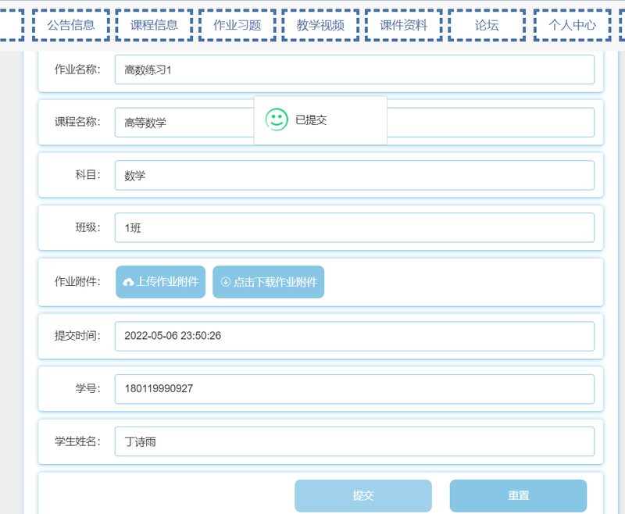Open the 课程信息 navigation tab
This screenshot has height=514, width=625.
(154, 25)
